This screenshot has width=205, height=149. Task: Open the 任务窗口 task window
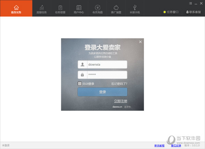point(171,12)
